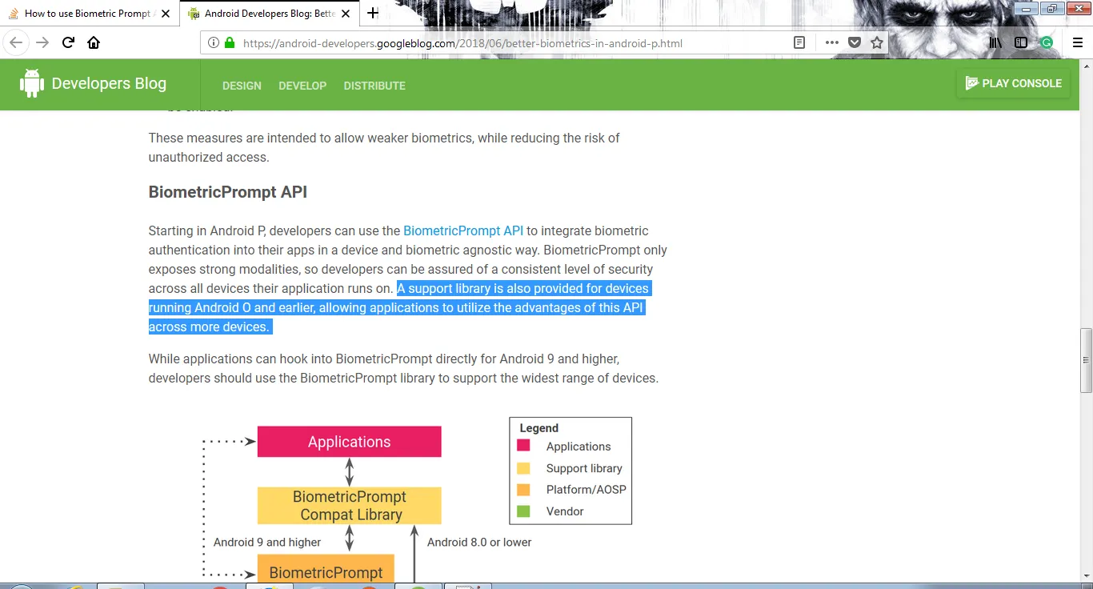Click the pink Applications box in the diagram
The width and height of the screenshot is (1093, 589).
click(x=350, y=442)
